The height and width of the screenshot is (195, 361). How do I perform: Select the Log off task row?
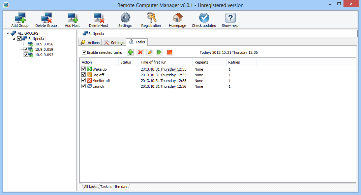pos(217,75)
